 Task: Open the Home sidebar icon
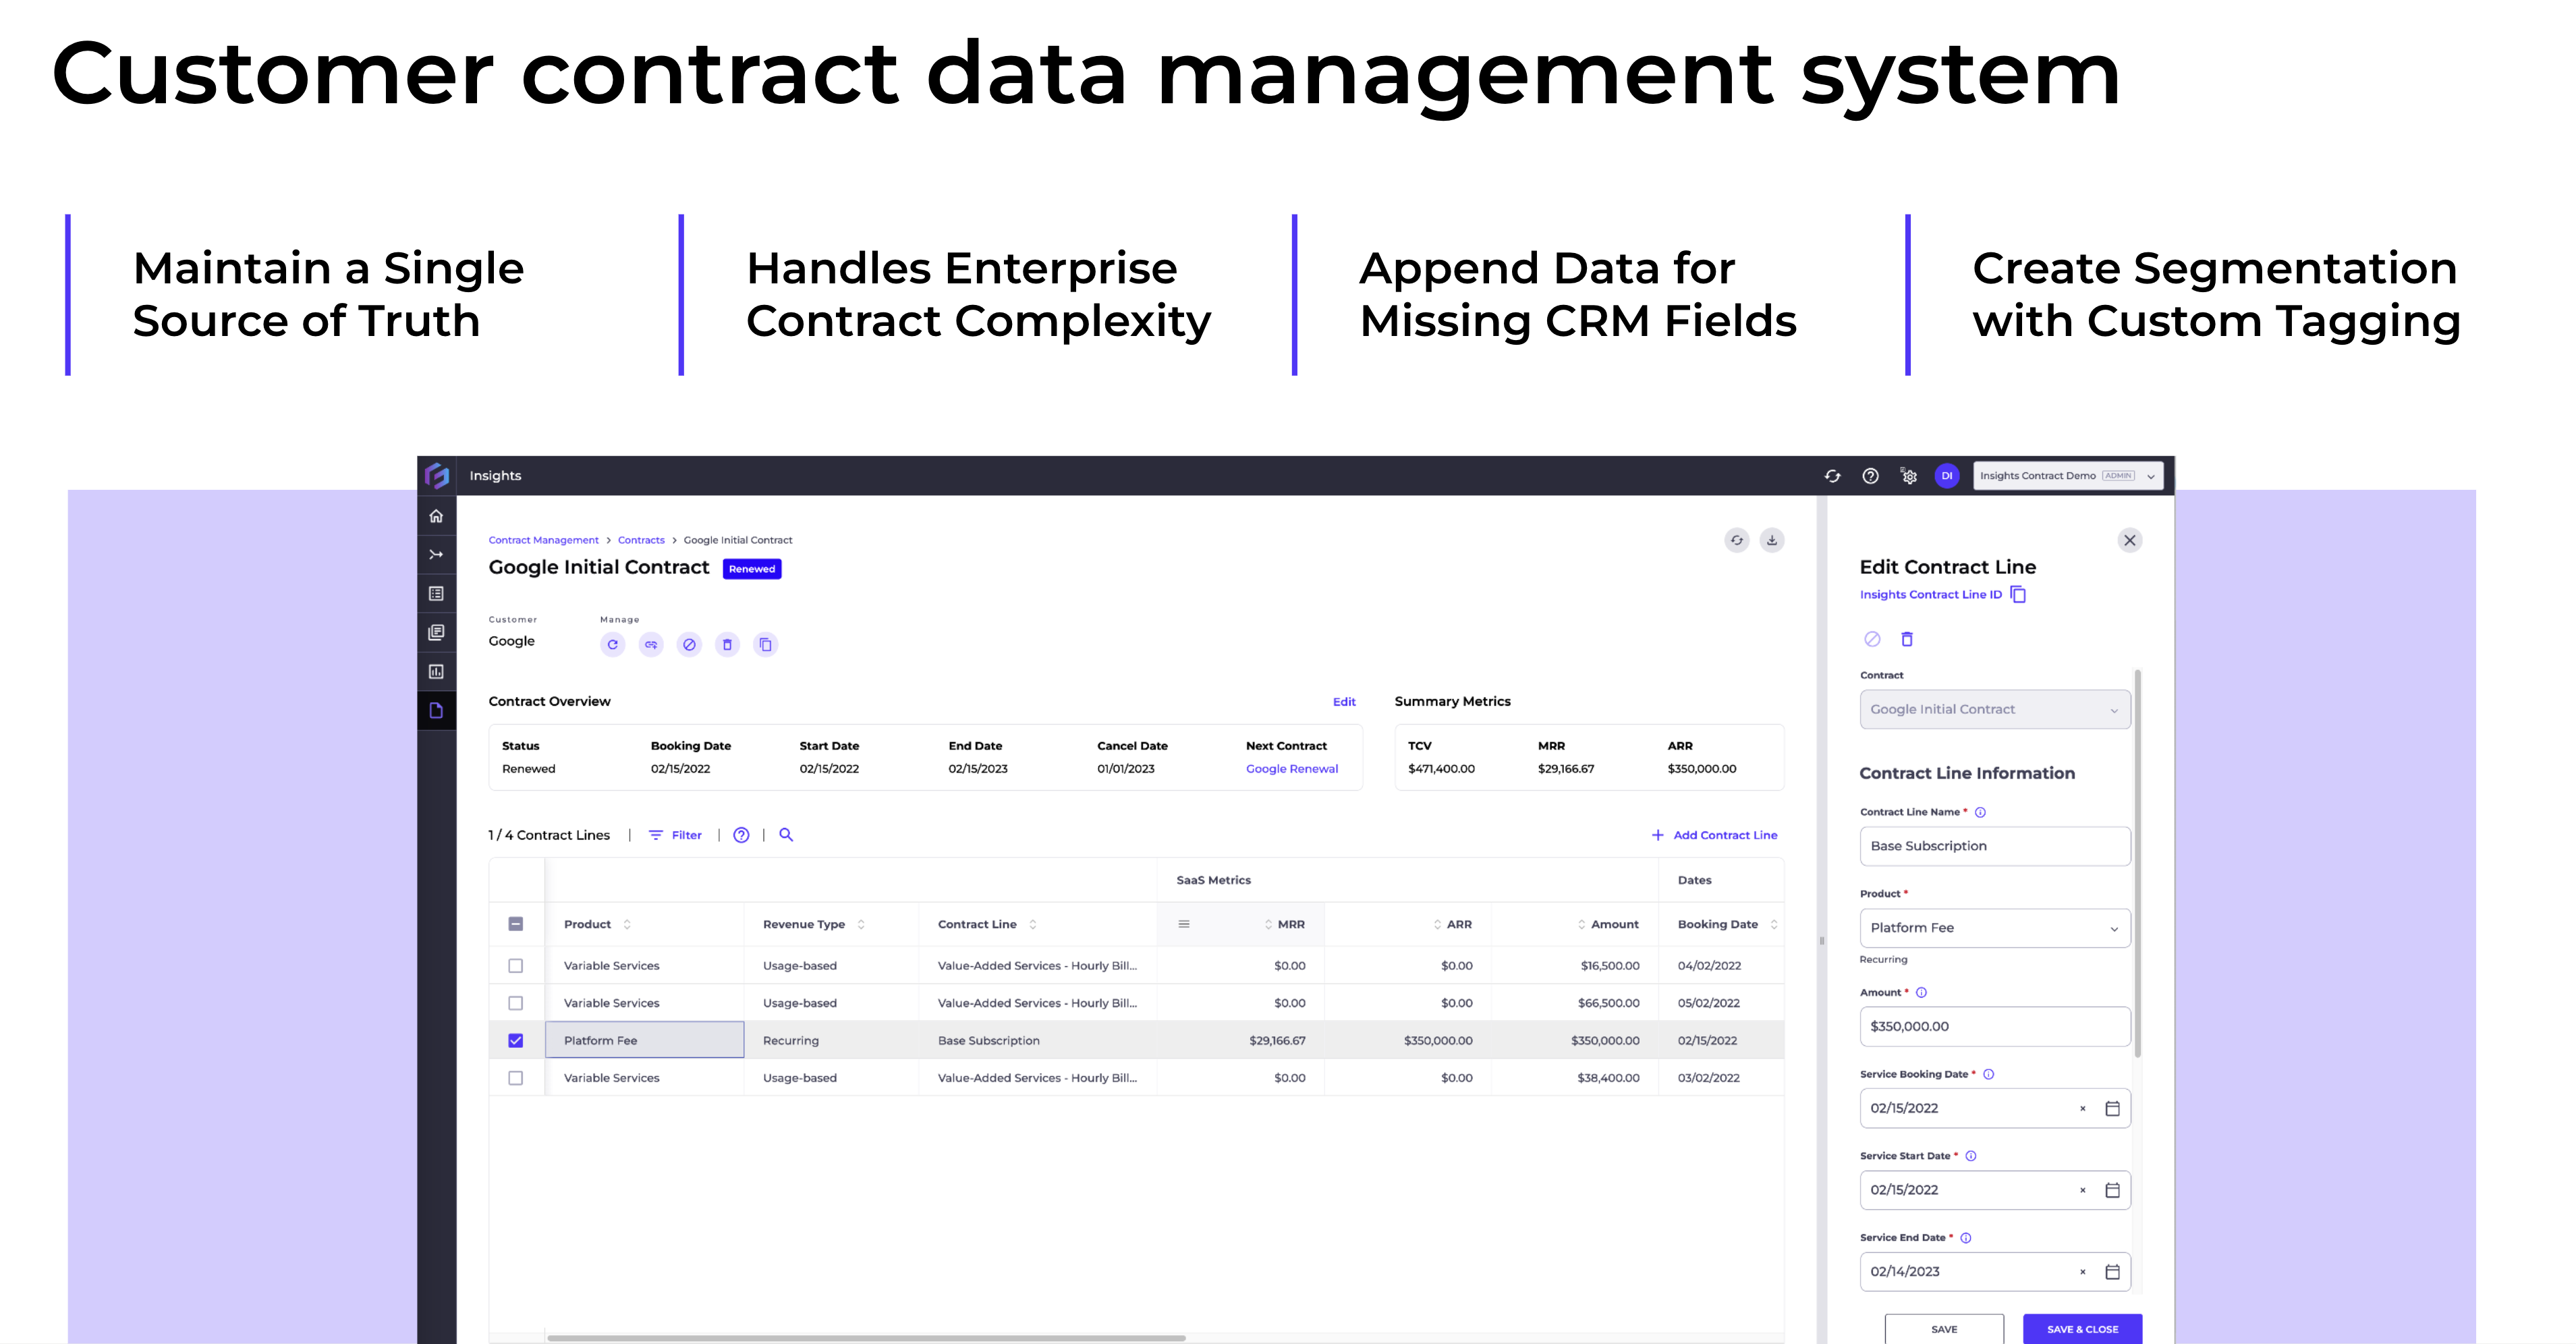point(436,516)
